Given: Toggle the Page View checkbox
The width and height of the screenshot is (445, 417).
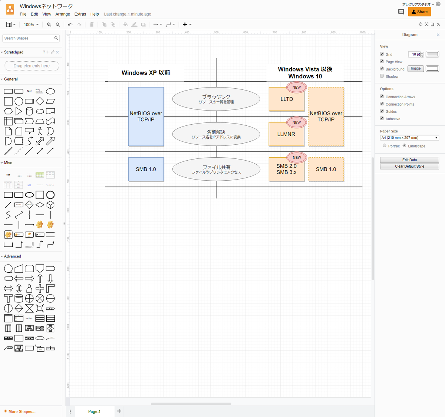Looking at the screenshot, I should [382, 62].
